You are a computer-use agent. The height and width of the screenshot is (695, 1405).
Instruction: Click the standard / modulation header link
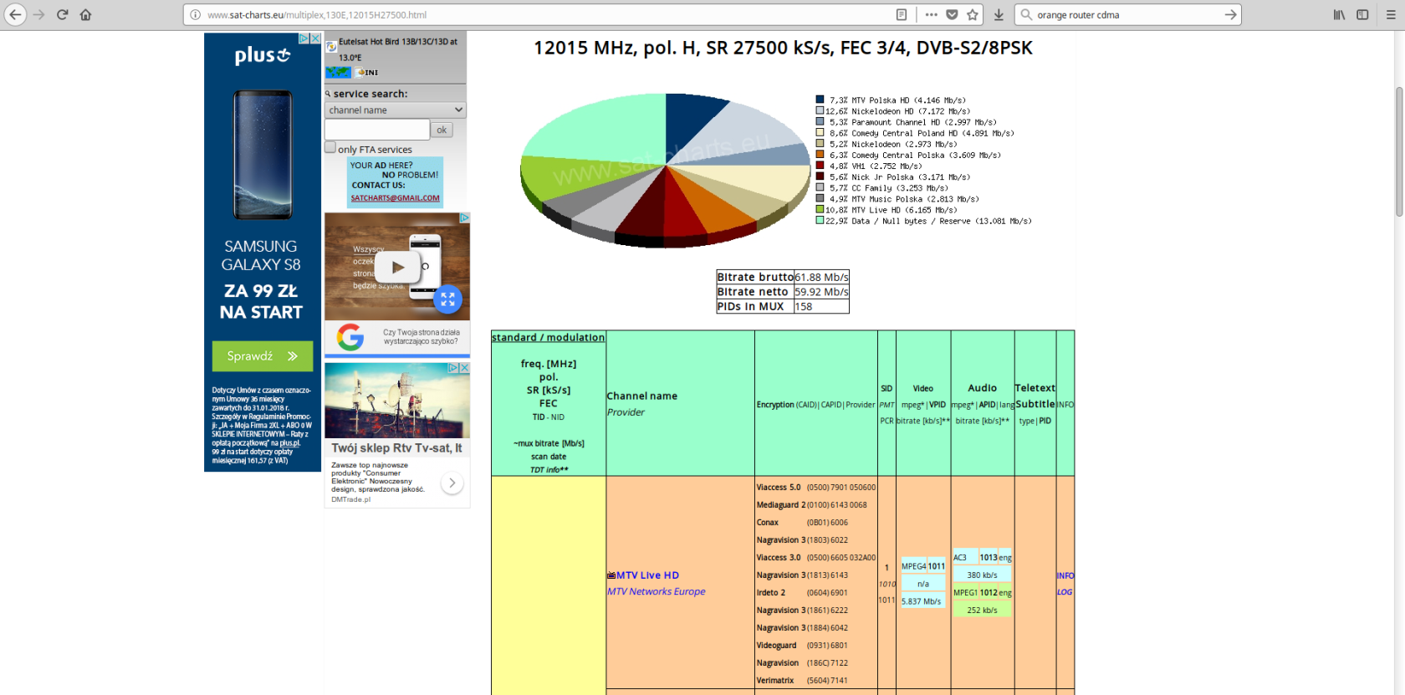click(x=548, y=337)
